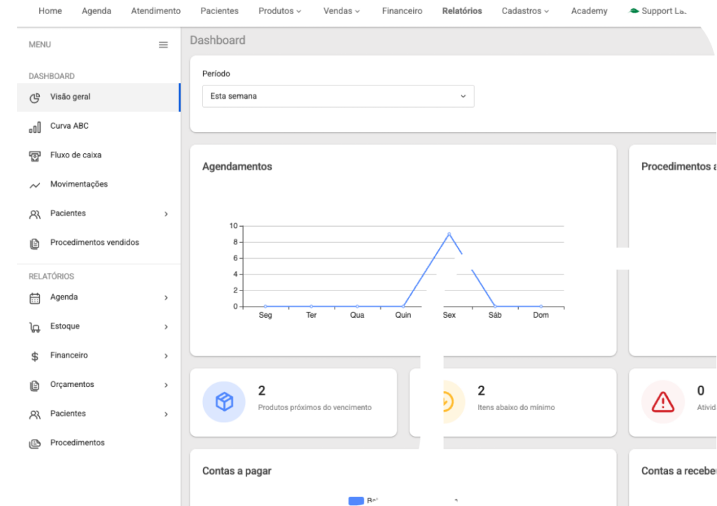Screen dimensions: 717x506
Task: Click the blue box products expiring icon
Action: pos(224,402)
